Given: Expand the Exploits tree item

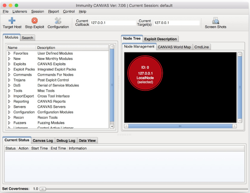Looking at the screenshot, I should (x=9, y=64).
